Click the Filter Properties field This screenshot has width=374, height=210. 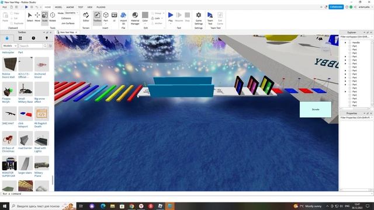click(x=356, y=118)
